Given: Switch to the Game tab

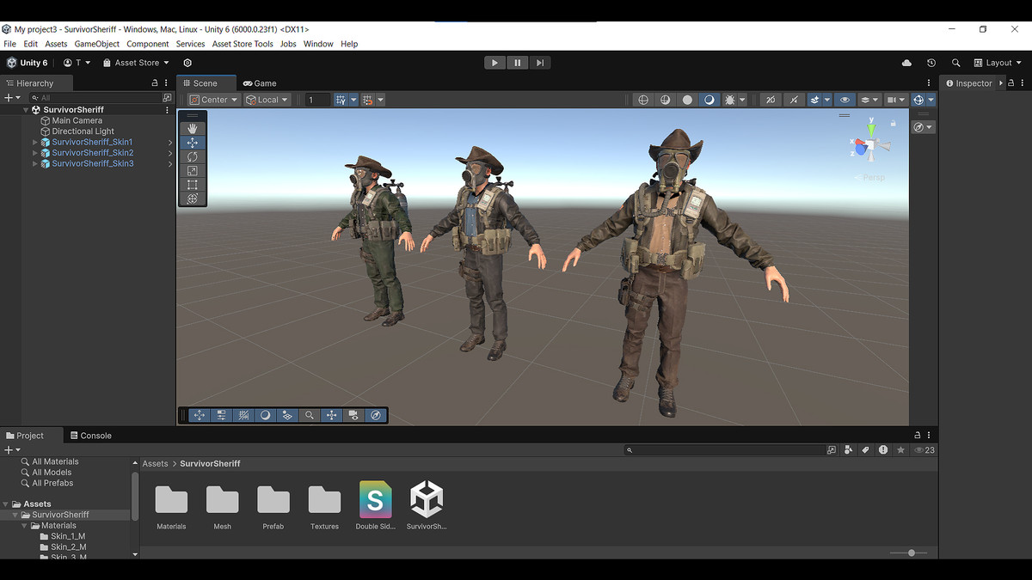Looking at the screenshot, I should click(260, 83).
